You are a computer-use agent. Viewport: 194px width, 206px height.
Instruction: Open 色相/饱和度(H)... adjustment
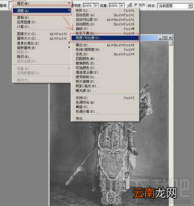105,50
